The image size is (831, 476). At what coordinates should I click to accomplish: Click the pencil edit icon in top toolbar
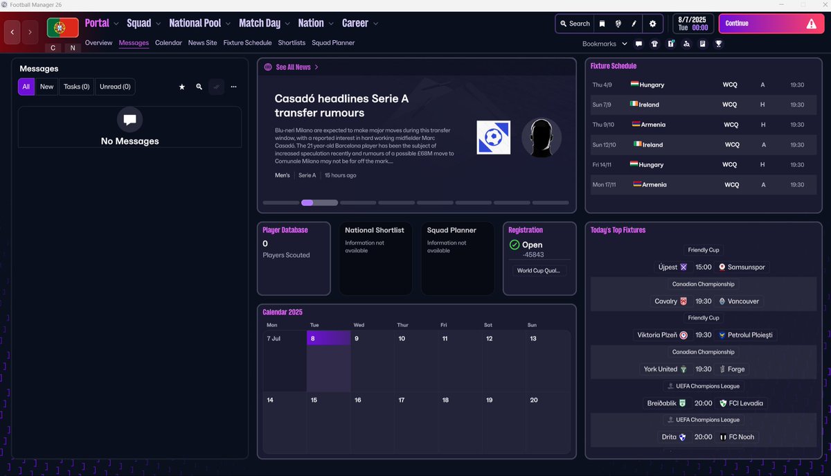[634, 24]
